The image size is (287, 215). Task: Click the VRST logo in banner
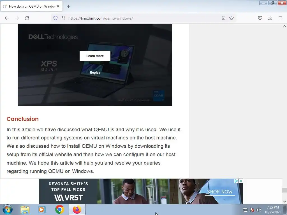pyautogui.click(x=68, y=198)
